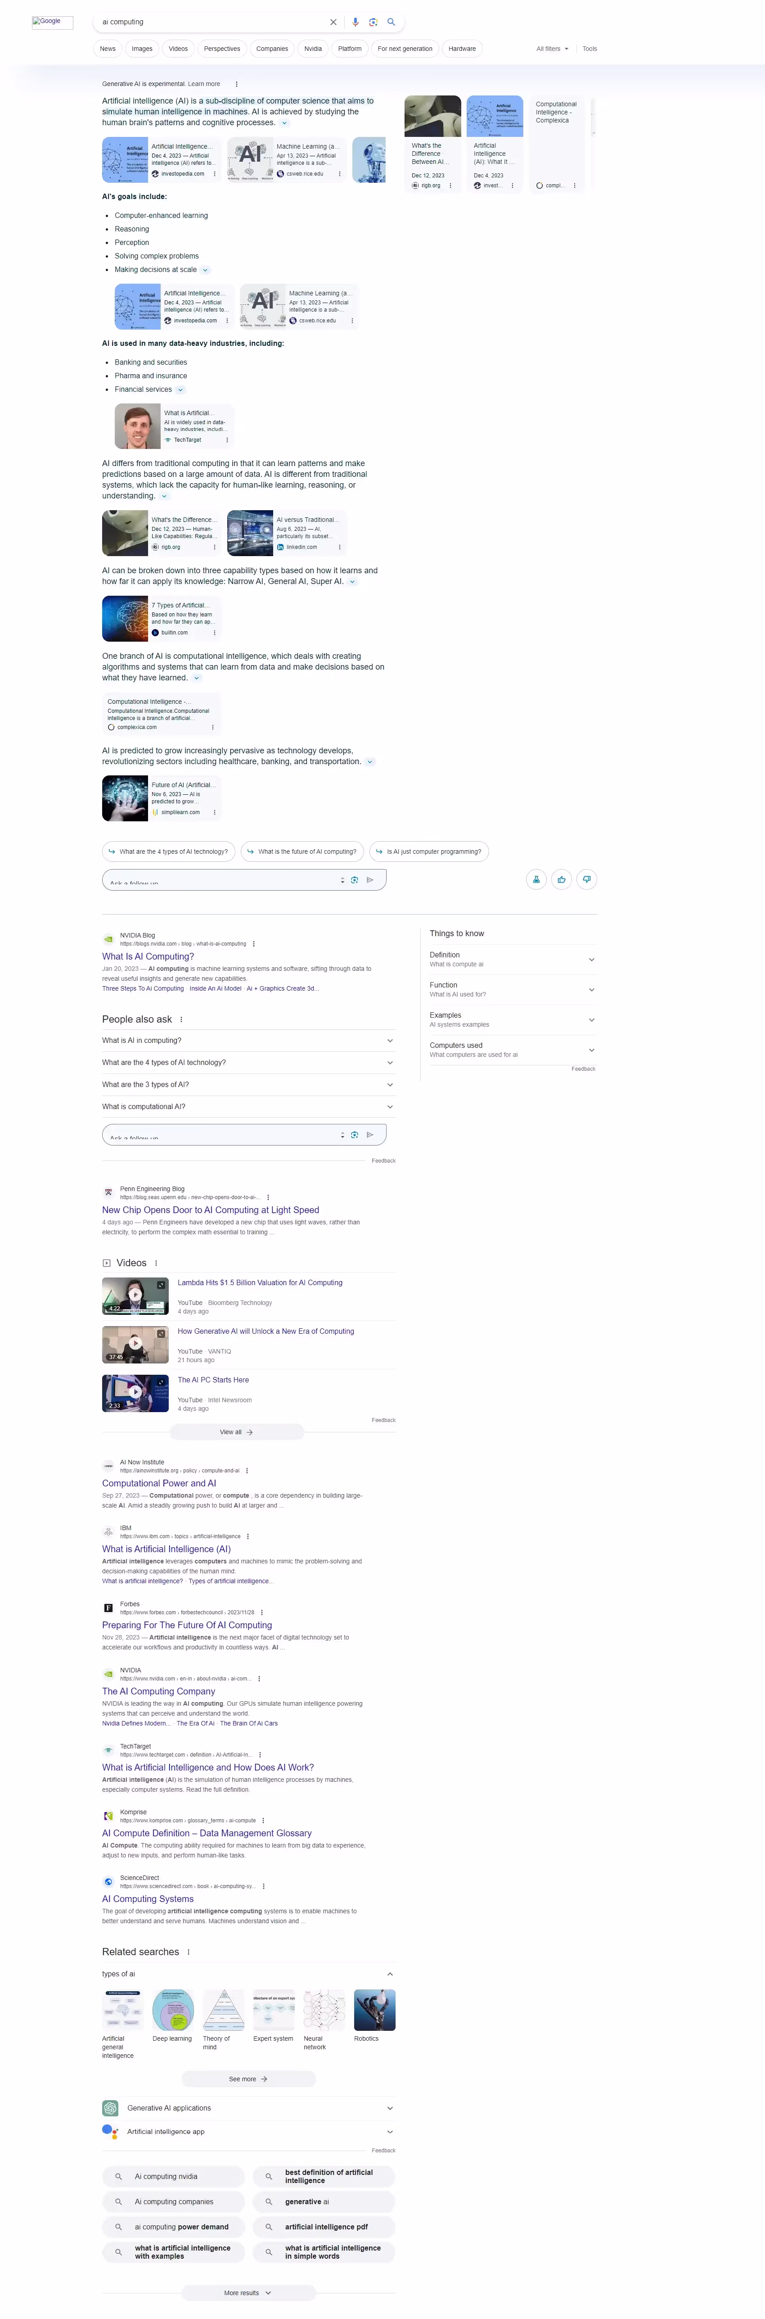
Task: Search related: ai computing power demand
Action: point(174,2226)
